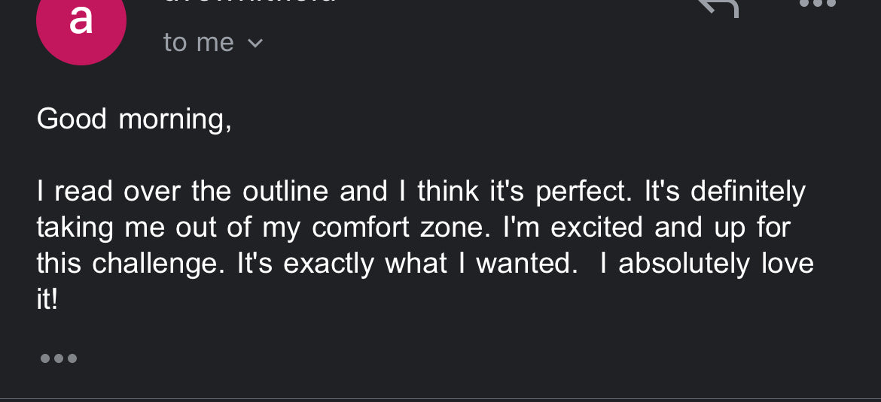
Task: Click the word "outline" in the email
Action: (x=285, y=192)
